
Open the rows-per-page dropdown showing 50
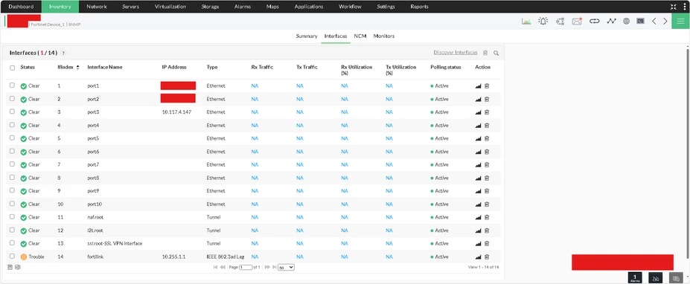(286, 267)
